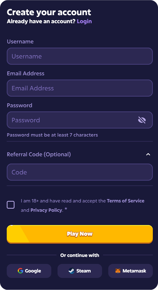Open the Terms of Service link
Image resolution: width=158 pixels, height=290 pixels.
coord(126,201)
